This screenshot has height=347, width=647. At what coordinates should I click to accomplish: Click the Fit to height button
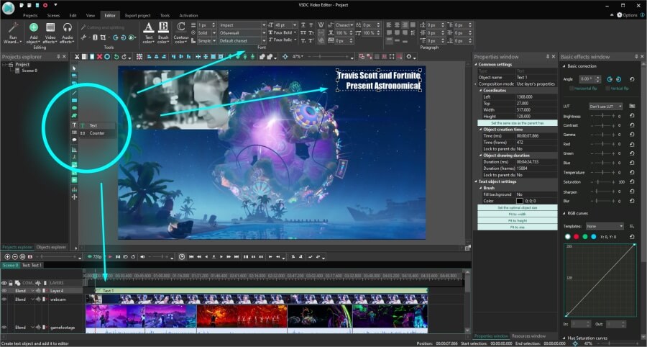click(x=517, y=220)
